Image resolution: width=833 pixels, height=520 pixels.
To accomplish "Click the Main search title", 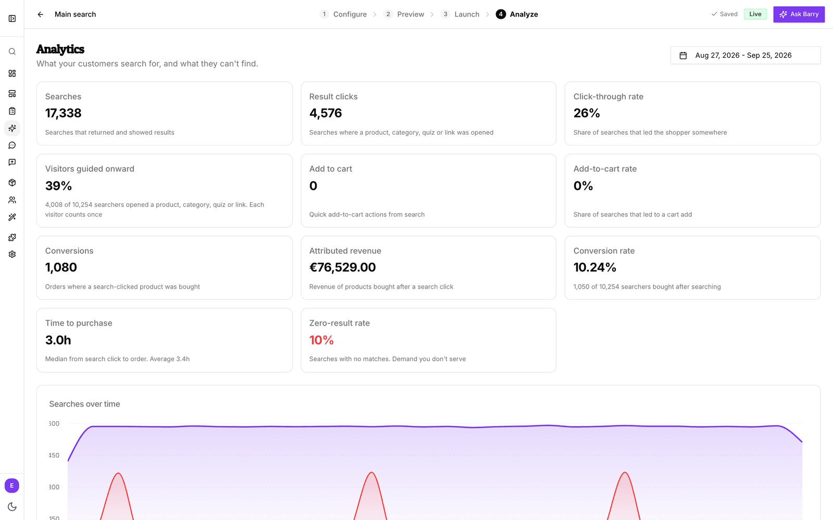I will click(75, 14).
